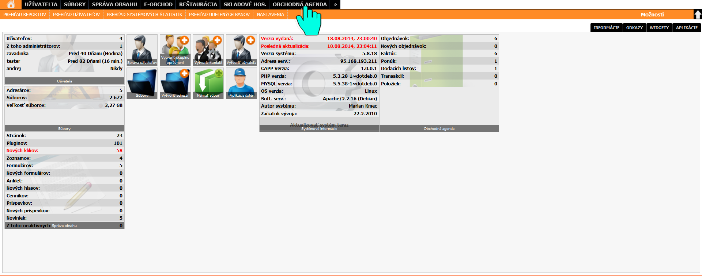Select the Vytvoriť kontakt icon
The image size is (702, 278).
208,50
